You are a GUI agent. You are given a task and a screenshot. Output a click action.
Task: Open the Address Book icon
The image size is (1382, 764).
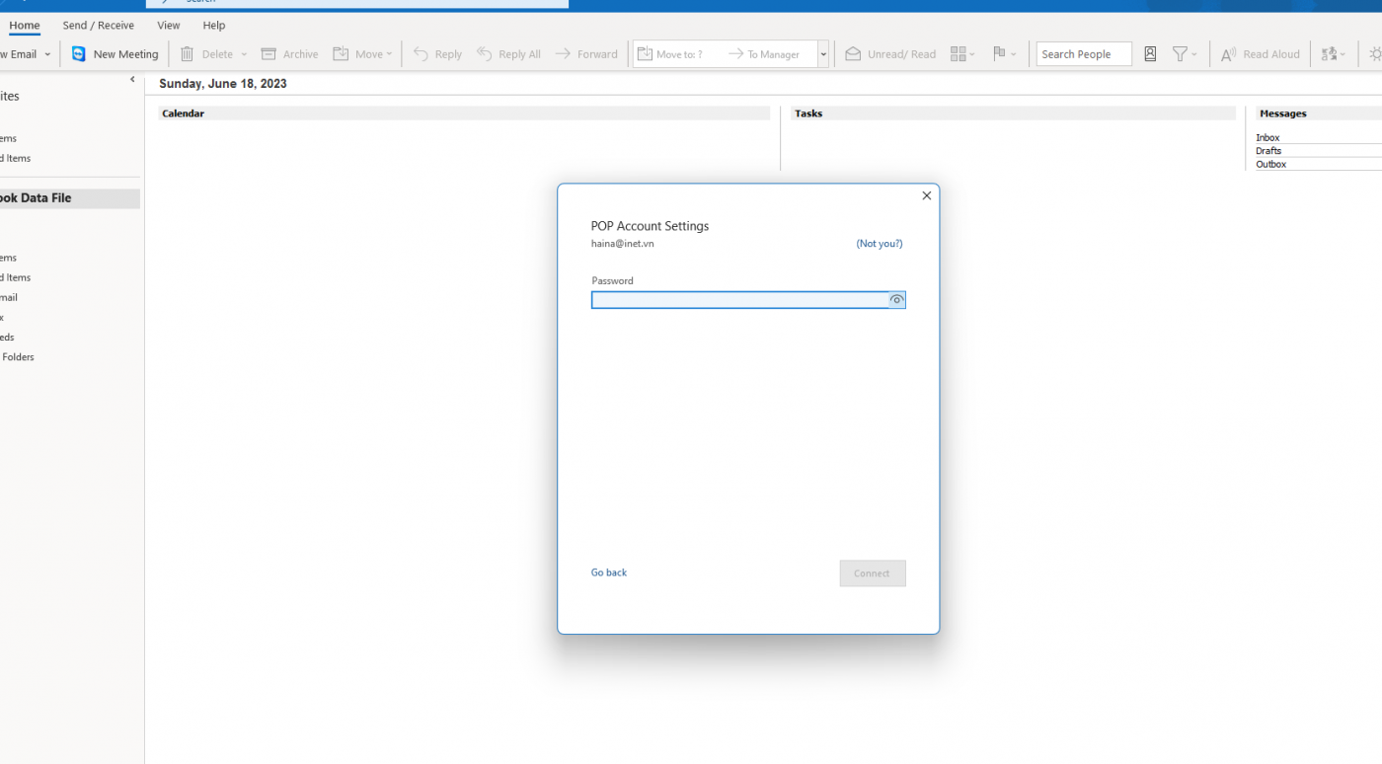click(x=1150, y=54)
